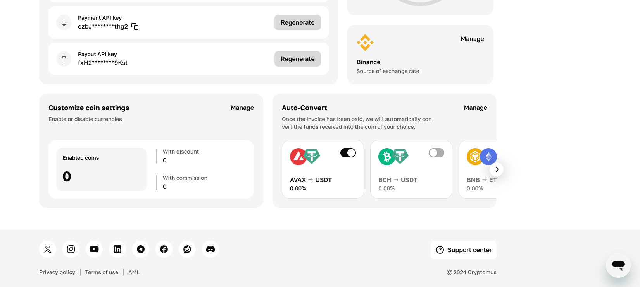Manage the Binance exchange rate source
The image size is (640, 287).
[472, 39]
